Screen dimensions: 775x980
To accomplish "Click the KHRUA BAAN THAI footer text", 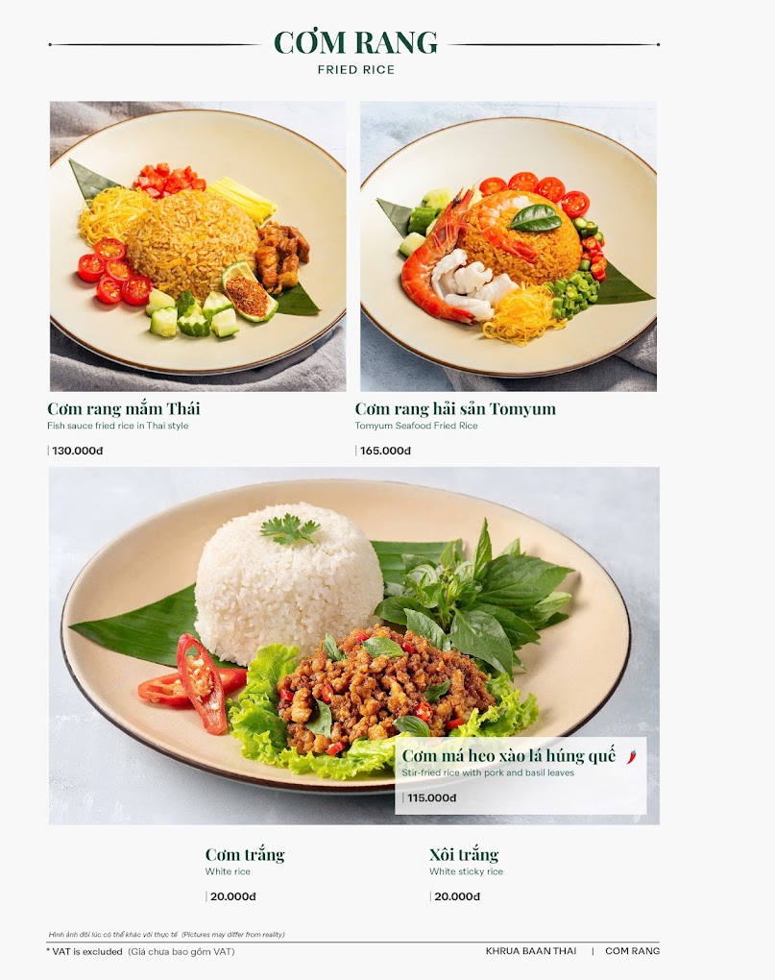I will coord(531,950).
